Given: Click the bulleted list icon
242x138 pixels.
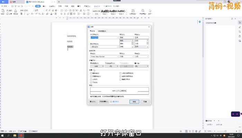Looking at the screenshot, I should pos(62,10).
